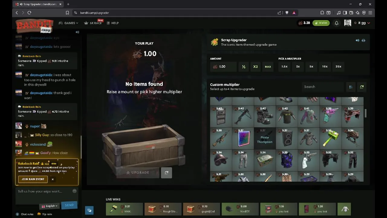Open Brave Shields icon
Viewport: 387px width, 218px height.
(287, 13)
